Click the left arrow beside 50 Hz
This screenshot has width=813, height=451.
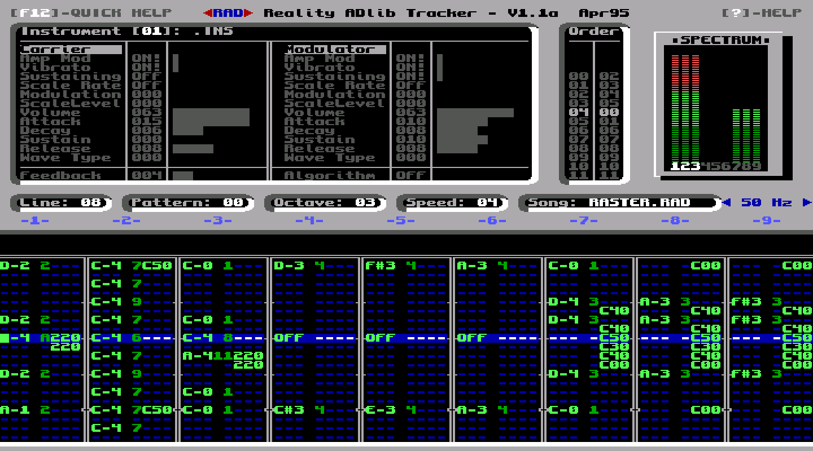[727, 202]
